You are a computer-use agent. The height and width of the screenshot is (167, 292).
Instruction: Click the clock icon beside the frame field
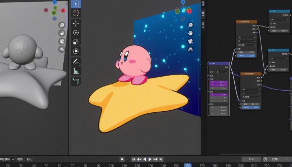(x=265, y=159)
